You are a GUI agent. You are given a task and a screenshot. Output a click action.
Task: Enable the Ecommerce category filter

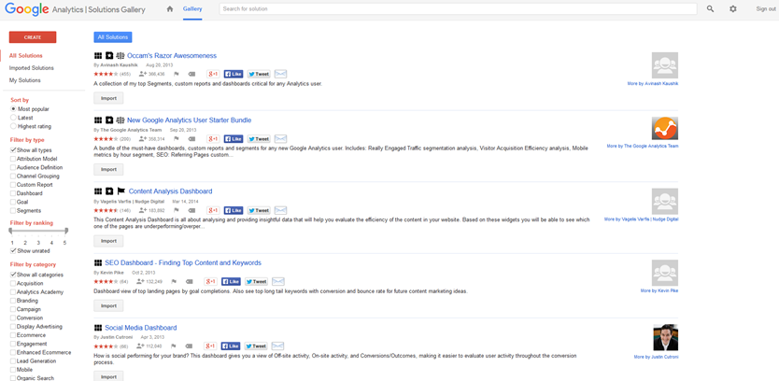click(x=13, y=335)
